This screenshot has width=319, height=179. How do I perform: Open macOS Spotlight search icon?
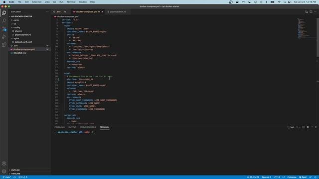click(285, 2)
